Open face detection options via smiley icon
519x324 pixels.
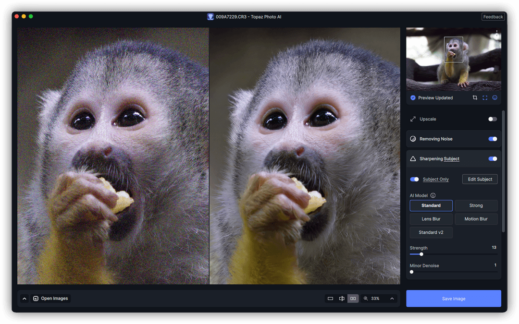tap(494, 97)
